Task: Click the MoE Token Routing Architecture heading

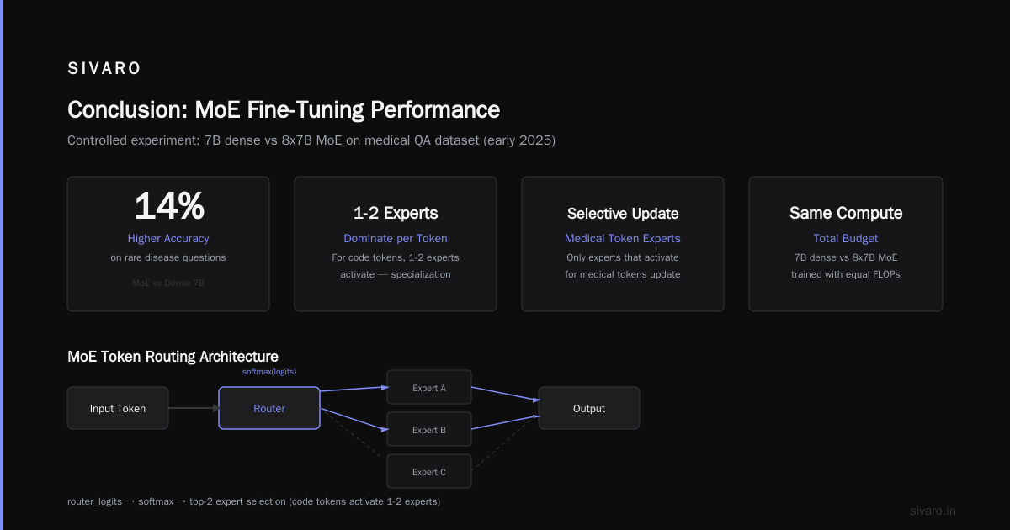Action: tap(173, 357)
